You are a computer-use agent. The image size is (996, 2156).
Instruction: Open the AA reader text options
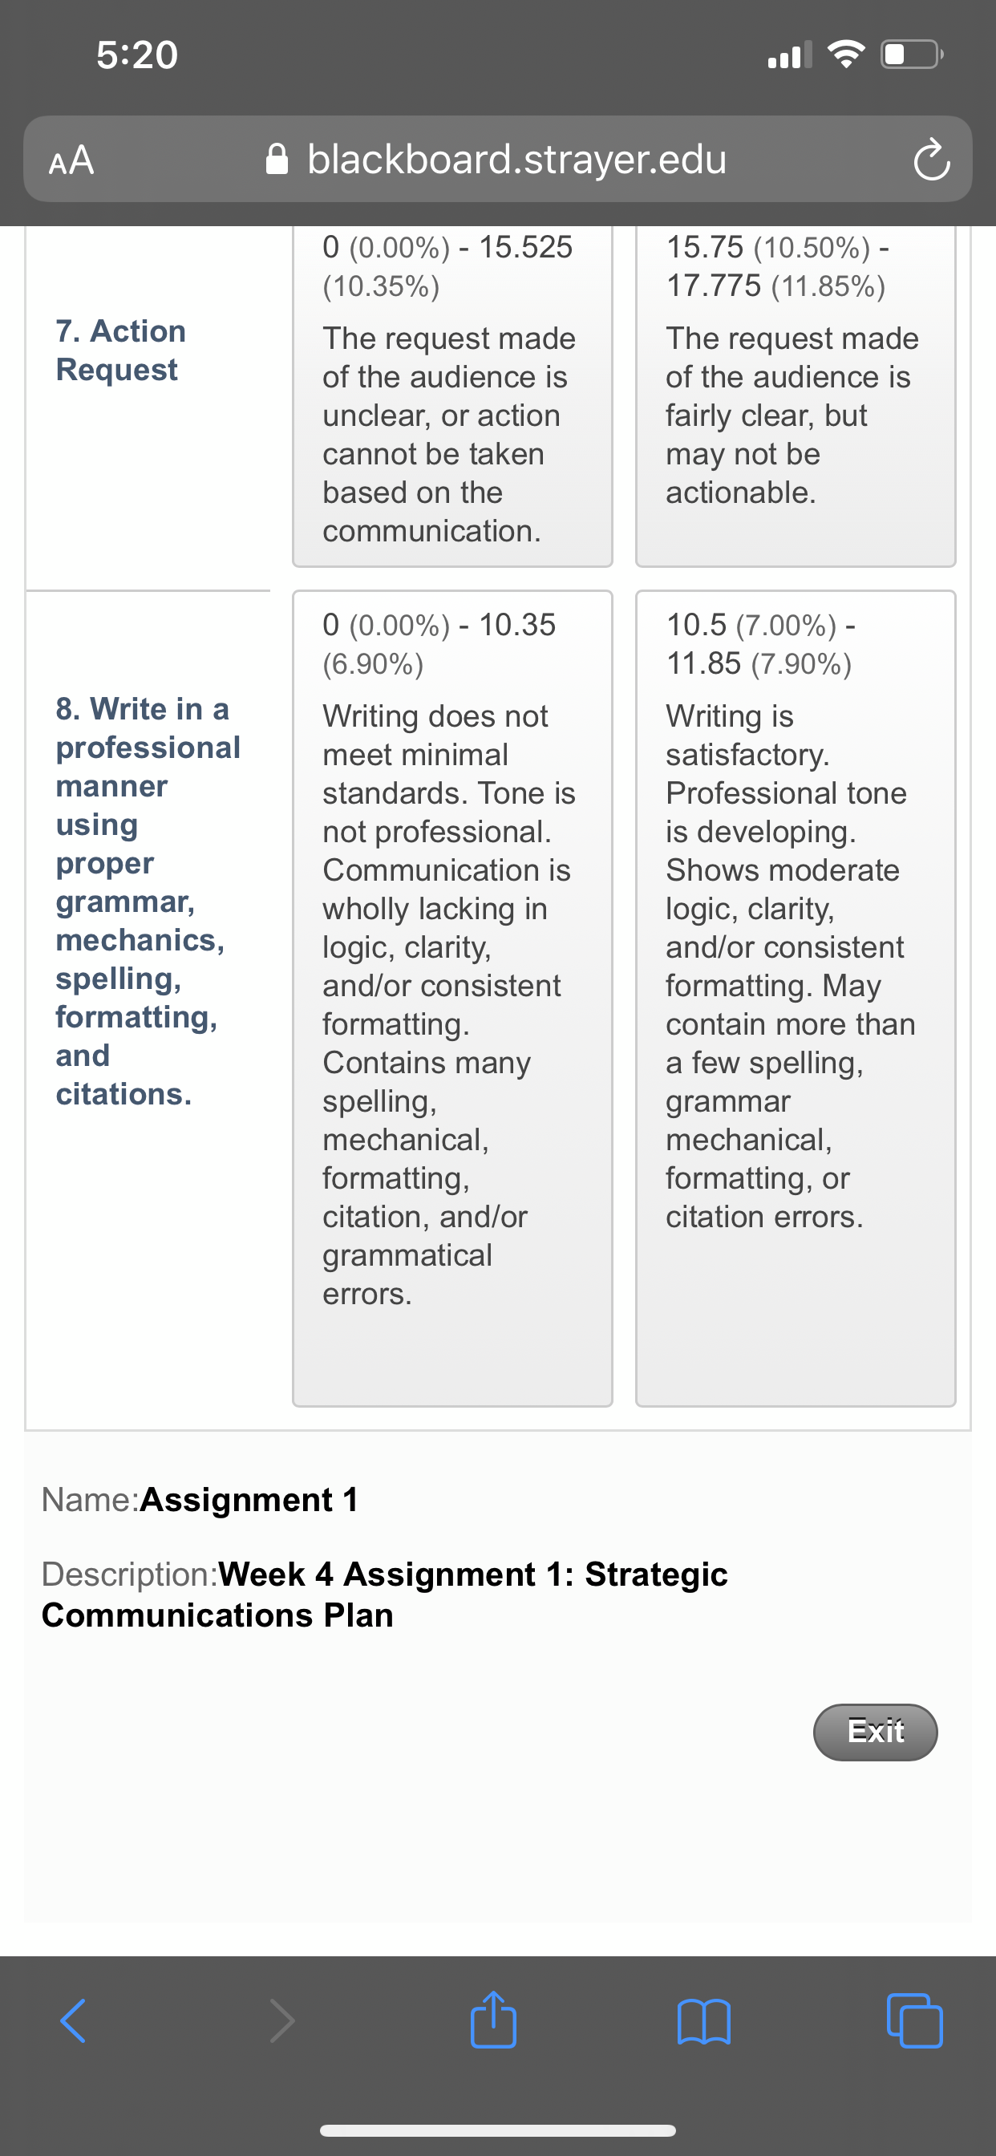tap(71, 159)
